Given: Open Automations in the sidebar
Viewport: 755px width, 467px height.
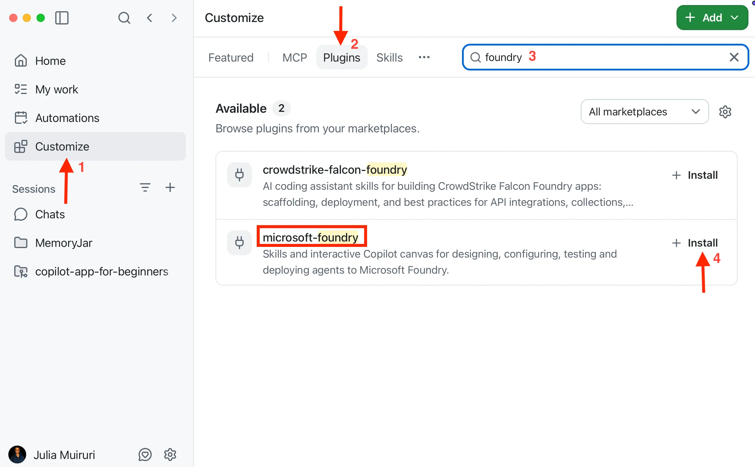Looking at the screenshot, I should [x=95, y=118].
